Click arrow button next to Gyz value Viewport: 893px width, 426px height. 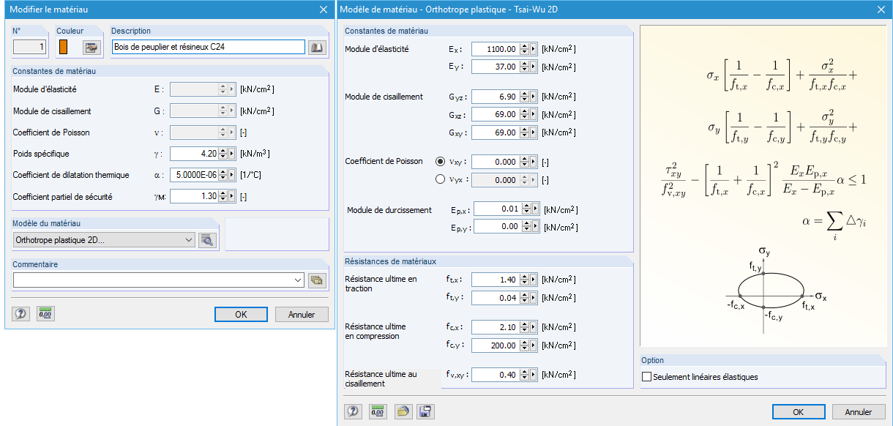point(534,97)
